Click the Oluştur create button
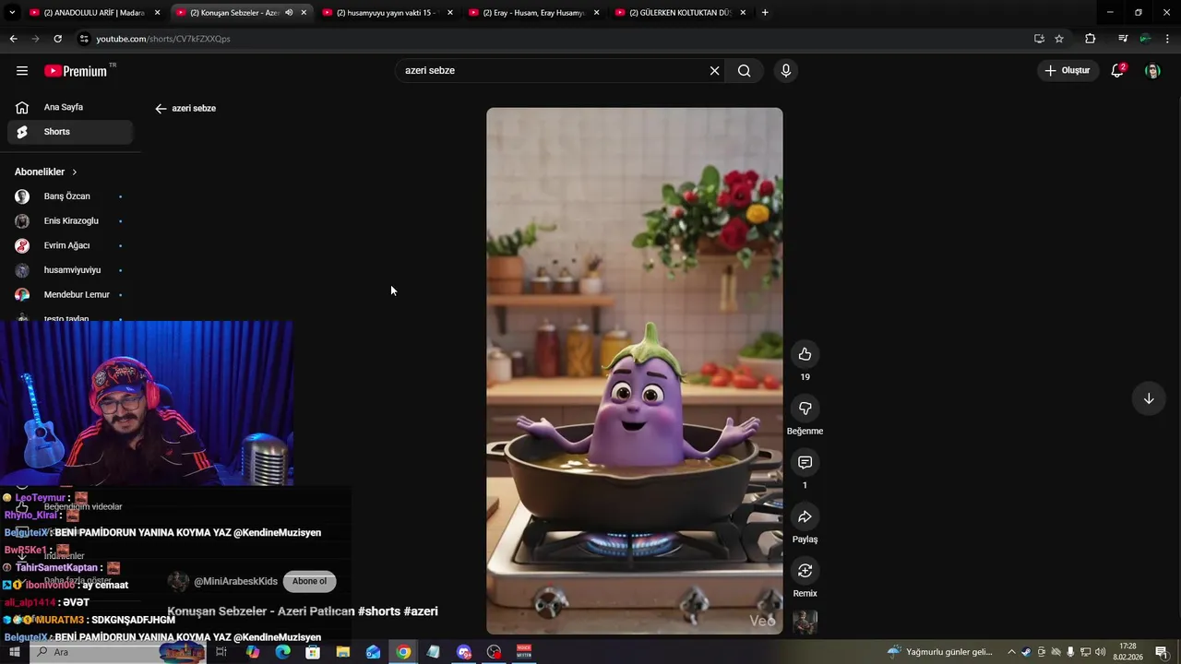 (x=1068, y=71)
